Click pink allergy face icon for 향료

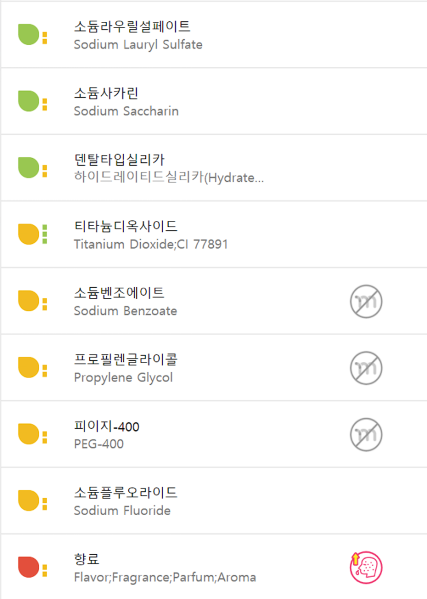click(366, 568)
